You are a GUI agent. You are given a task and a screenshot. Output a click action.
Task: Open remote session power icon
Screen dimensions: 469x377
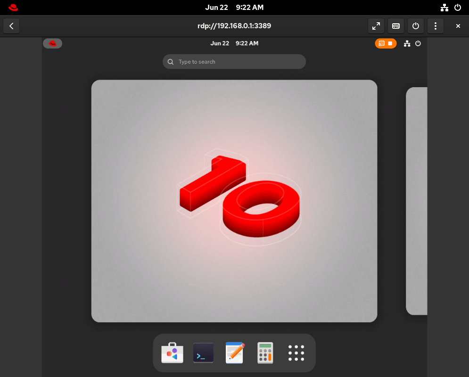coord(418,44)
